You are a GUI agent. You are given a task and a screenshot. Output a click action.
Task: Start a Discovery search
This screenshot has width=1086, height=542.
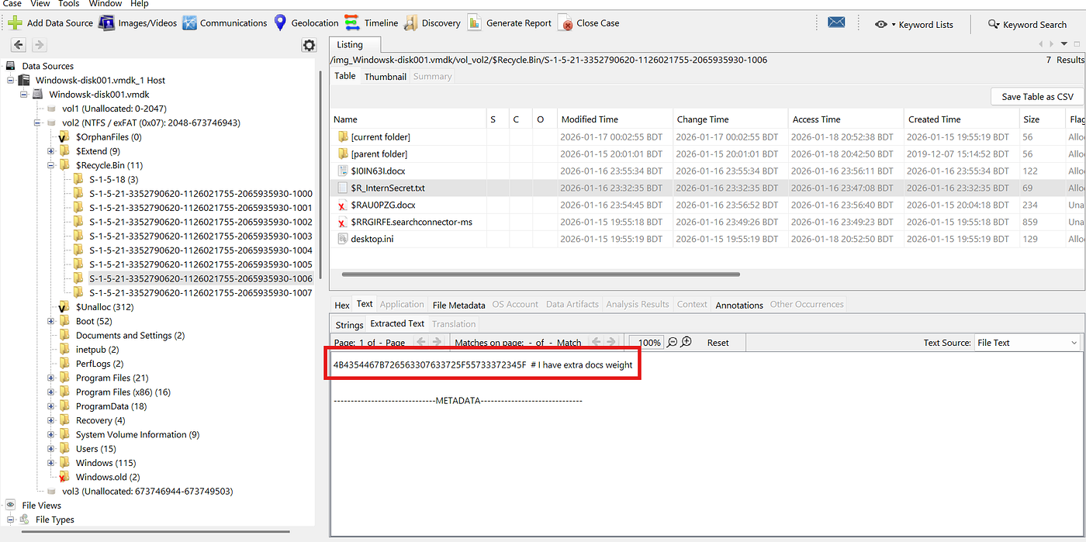[432, 22]
